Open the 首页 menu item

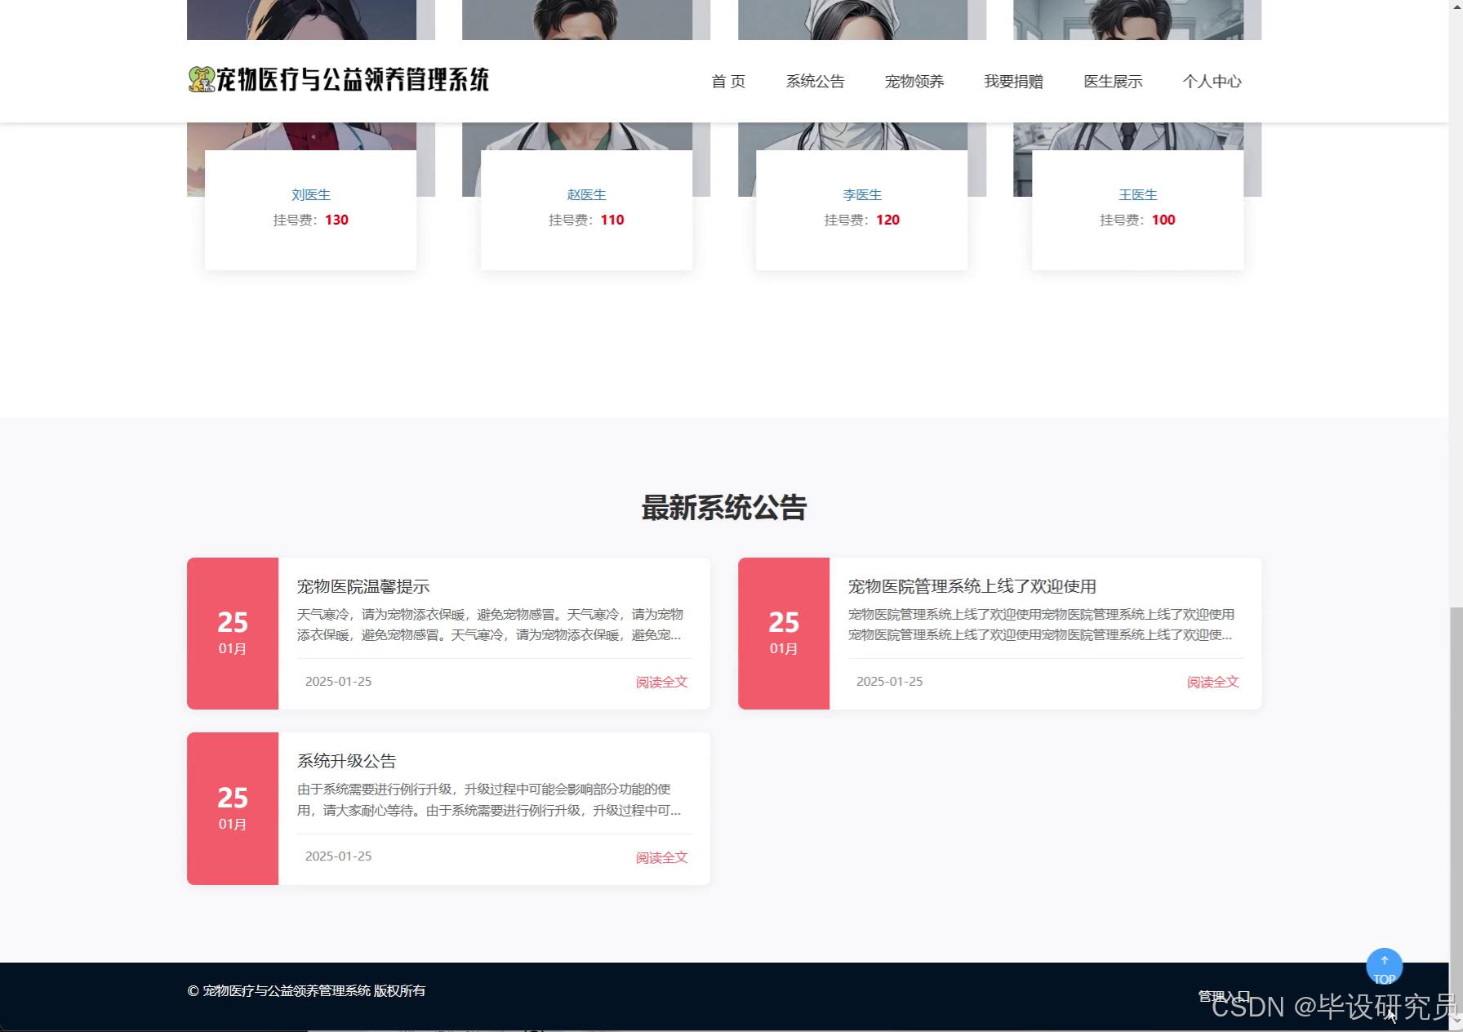tap(728, 82)
